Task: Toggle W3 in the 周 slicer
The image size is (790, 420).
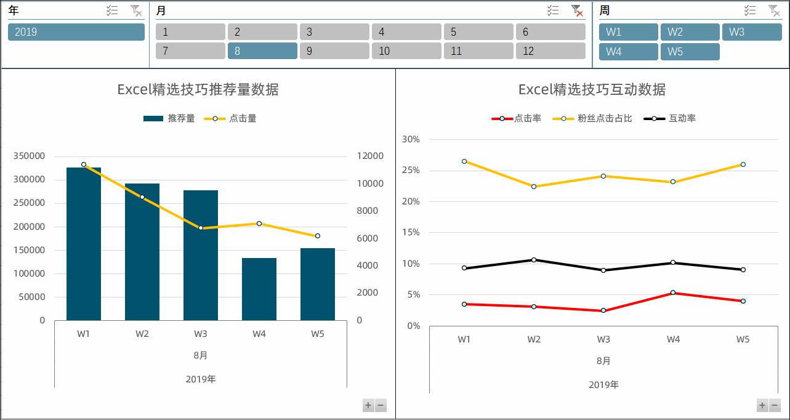Action: point(752,31)
